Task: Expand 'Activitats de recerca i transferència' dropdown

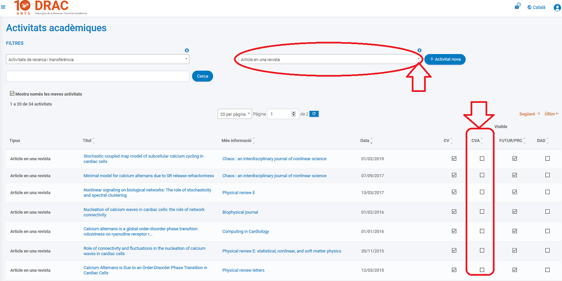Action: tap(97, 59)
